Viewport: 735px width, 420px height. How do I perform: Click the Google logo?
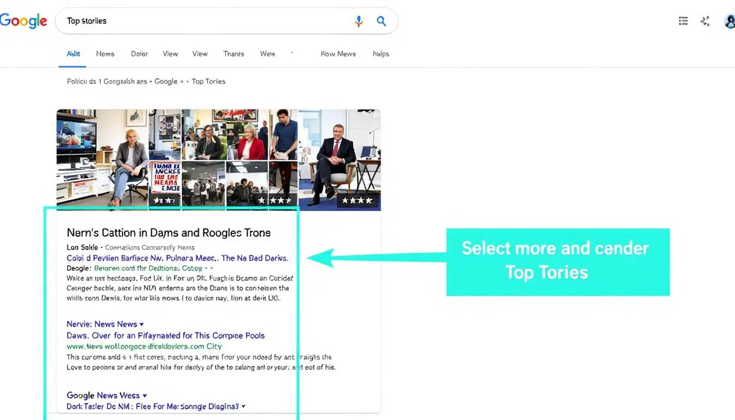tap(23, 21)
